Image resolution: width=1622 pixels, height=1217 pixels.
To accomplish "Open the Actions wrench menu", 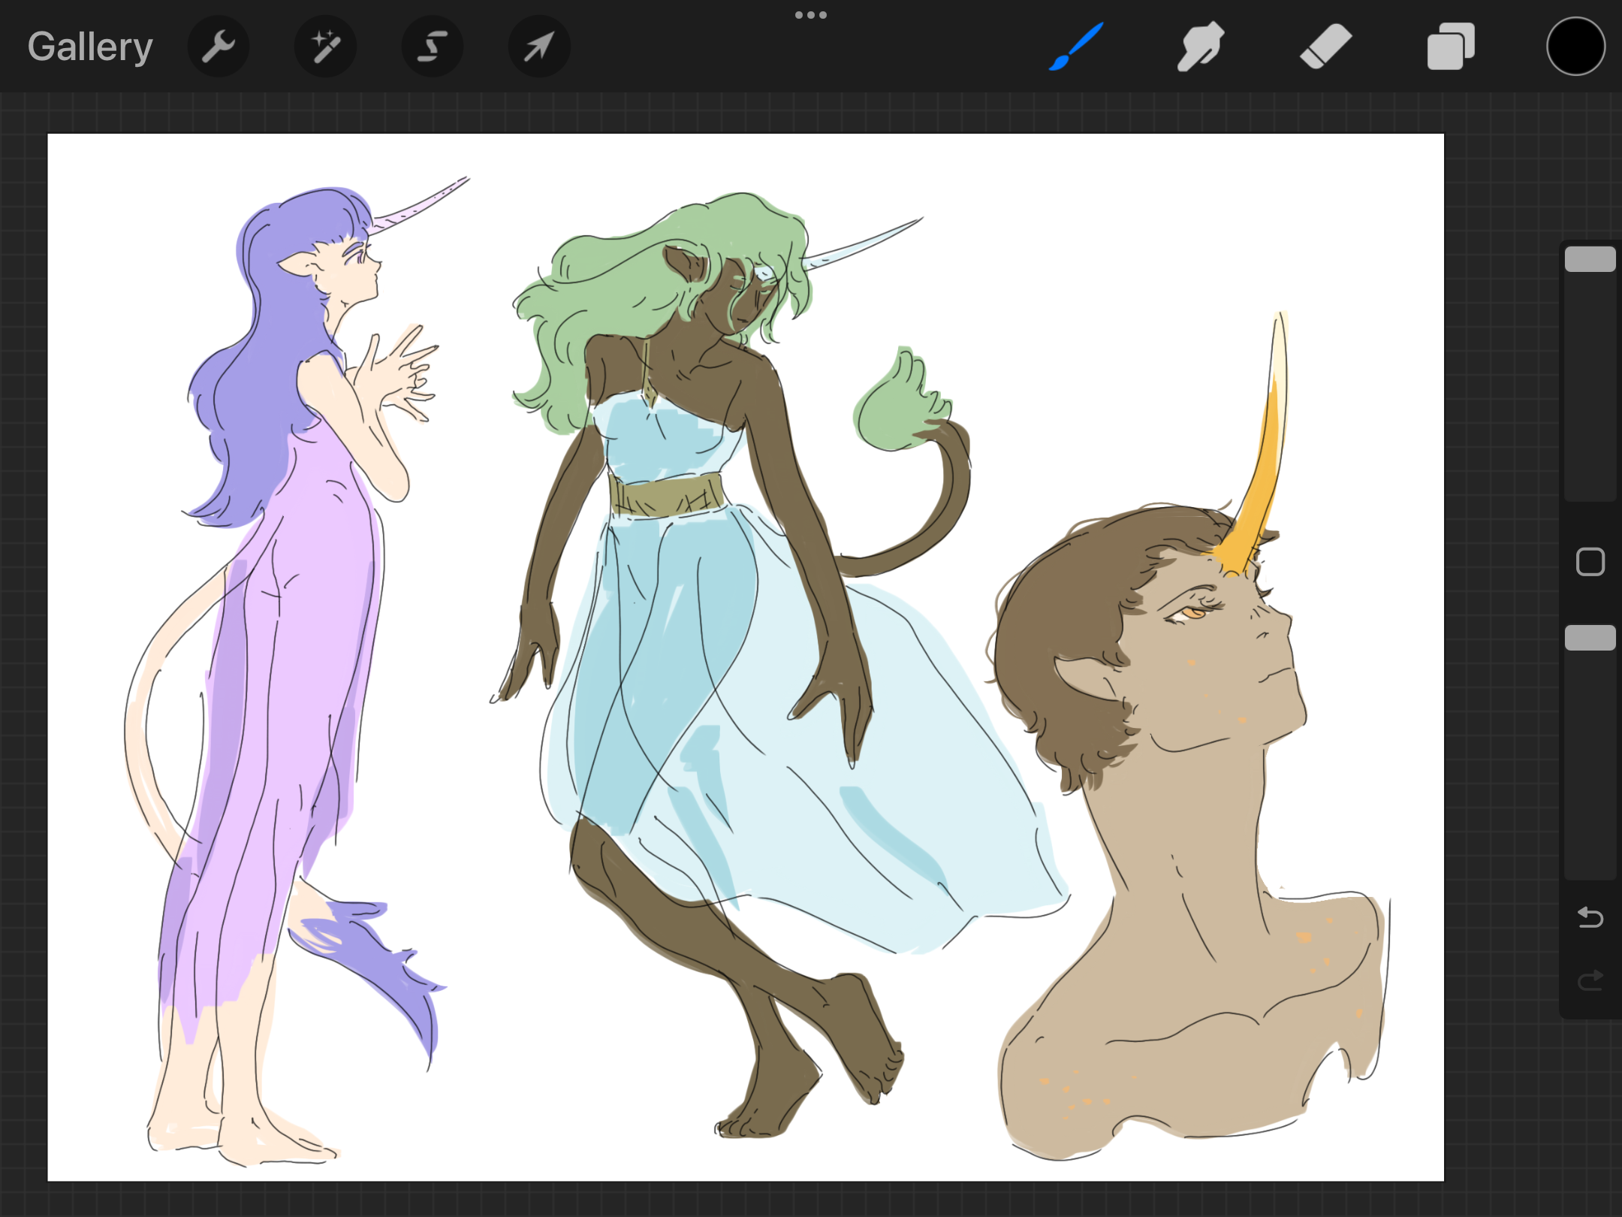I will tap(219, 47).
